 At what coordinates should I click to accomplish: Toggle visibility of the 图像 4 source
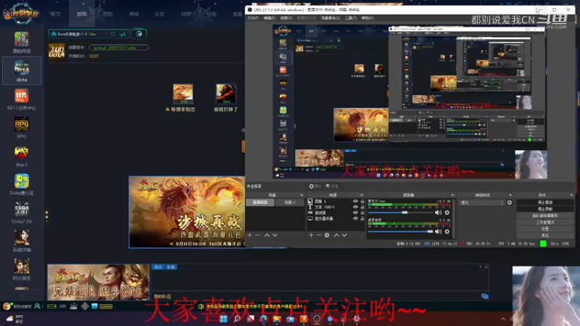click(x=355, y=201)
